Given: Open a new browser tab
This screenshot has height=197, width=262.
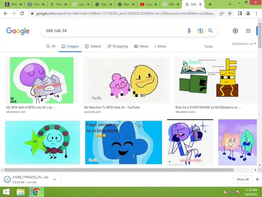Looking at the screenshot, I should point(210,4).
